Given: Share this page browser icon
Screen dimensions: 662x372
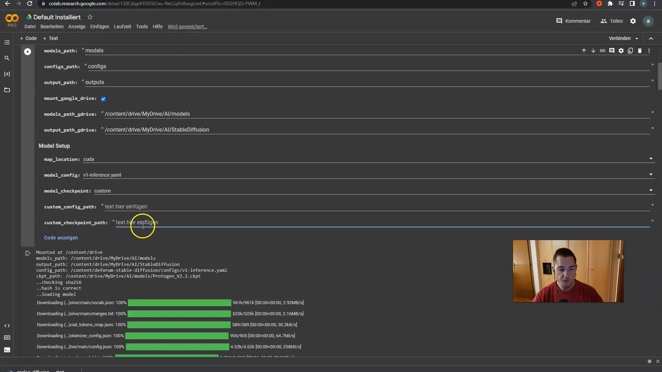Looking at the screenshot, I should click(574, 3).
